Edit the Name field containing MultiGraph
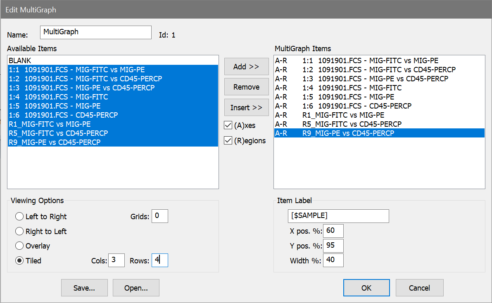 point(96,32)
